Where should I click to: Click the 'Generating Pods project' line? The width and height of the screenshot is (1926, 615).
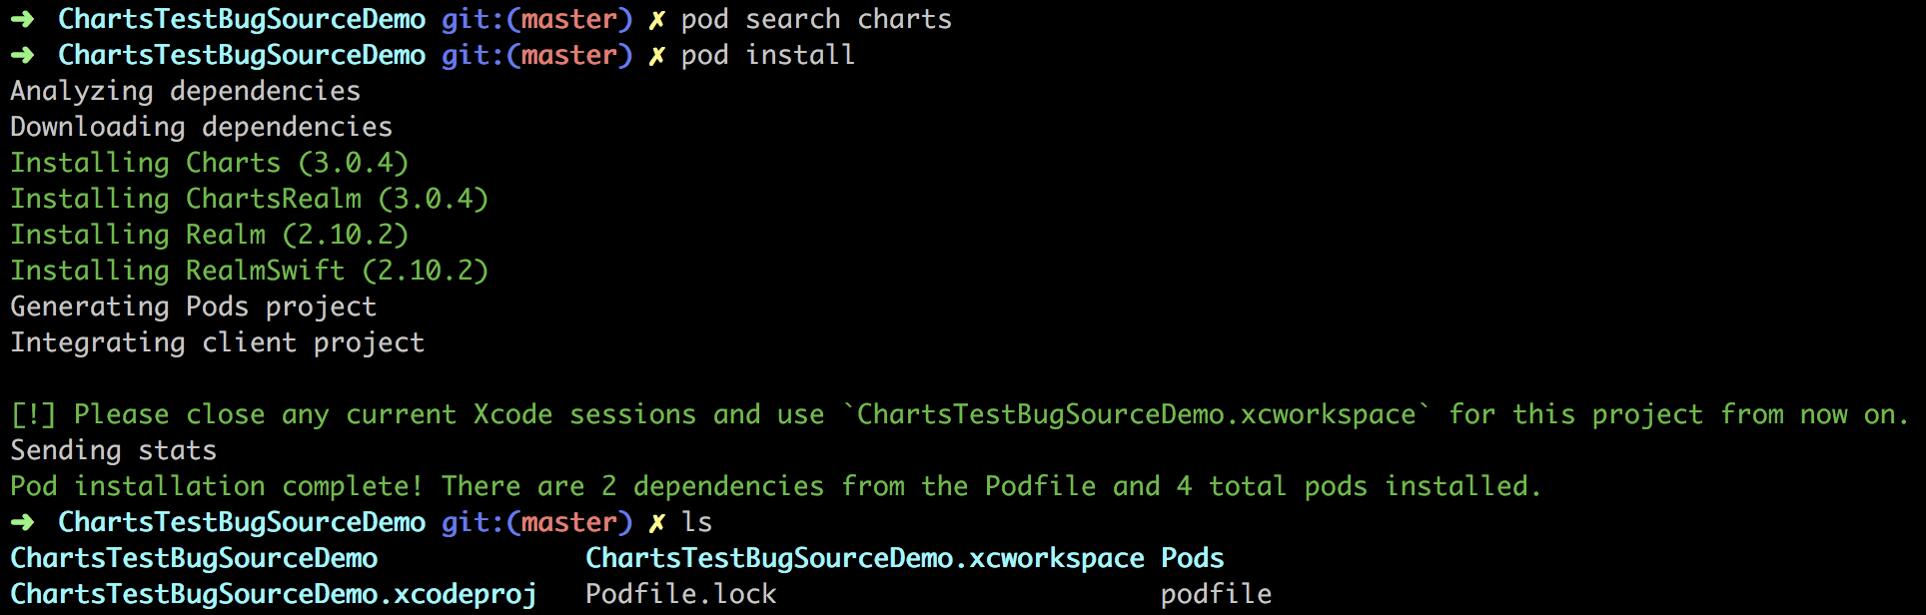coord(194,307)
